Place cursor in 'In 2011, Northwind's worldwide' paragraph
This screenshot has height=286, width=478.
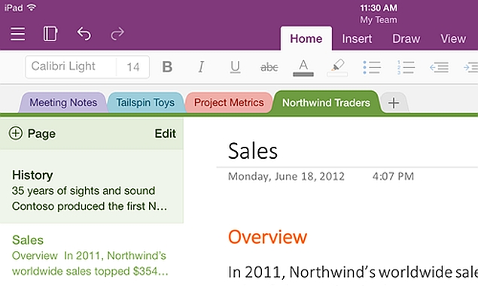(x=353, y=272)
